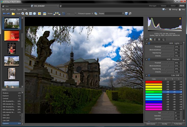Open the Queue menu

point(19,9)
